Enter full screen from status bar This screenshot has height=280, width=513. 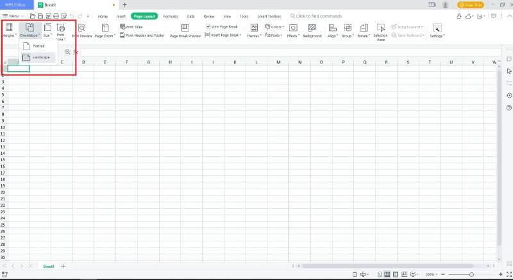coord(509,274)
